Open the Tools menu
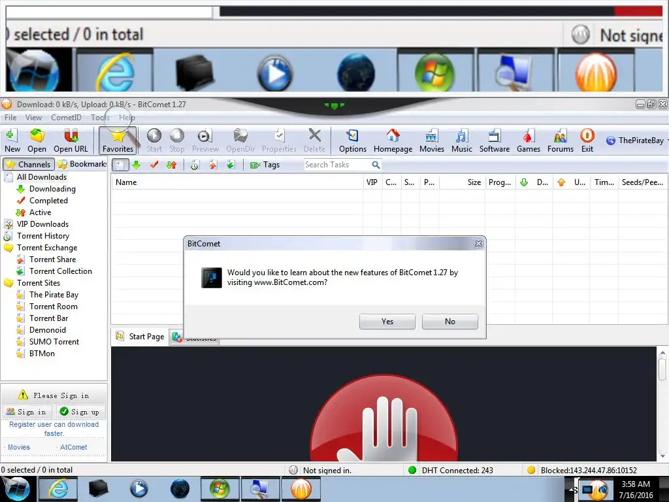Viewport: 669px width, 502px height. 100,118
